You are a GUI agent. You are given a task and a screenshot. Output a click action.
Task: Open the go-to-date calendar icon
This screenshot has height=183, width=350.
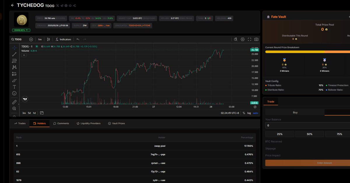point(42,113)
